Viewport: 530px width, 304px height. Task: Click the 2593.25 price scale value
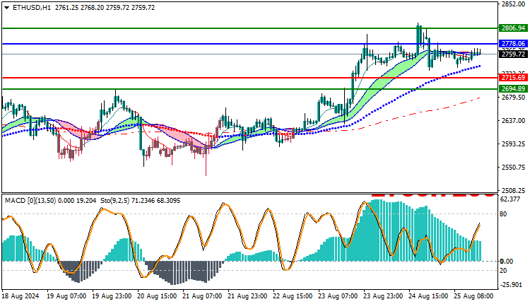(x=514, y=144)
